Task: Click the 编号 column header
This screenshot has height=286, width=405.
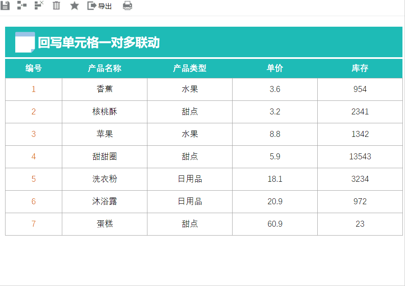Action: click(33, 68)
